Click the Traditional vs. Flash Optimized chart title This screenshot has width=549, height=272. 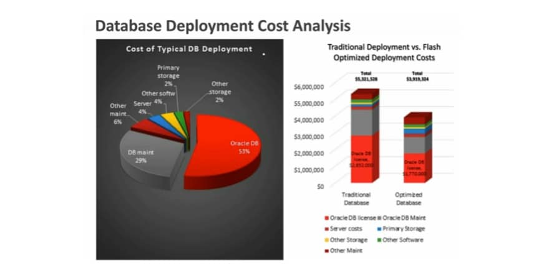384,52
